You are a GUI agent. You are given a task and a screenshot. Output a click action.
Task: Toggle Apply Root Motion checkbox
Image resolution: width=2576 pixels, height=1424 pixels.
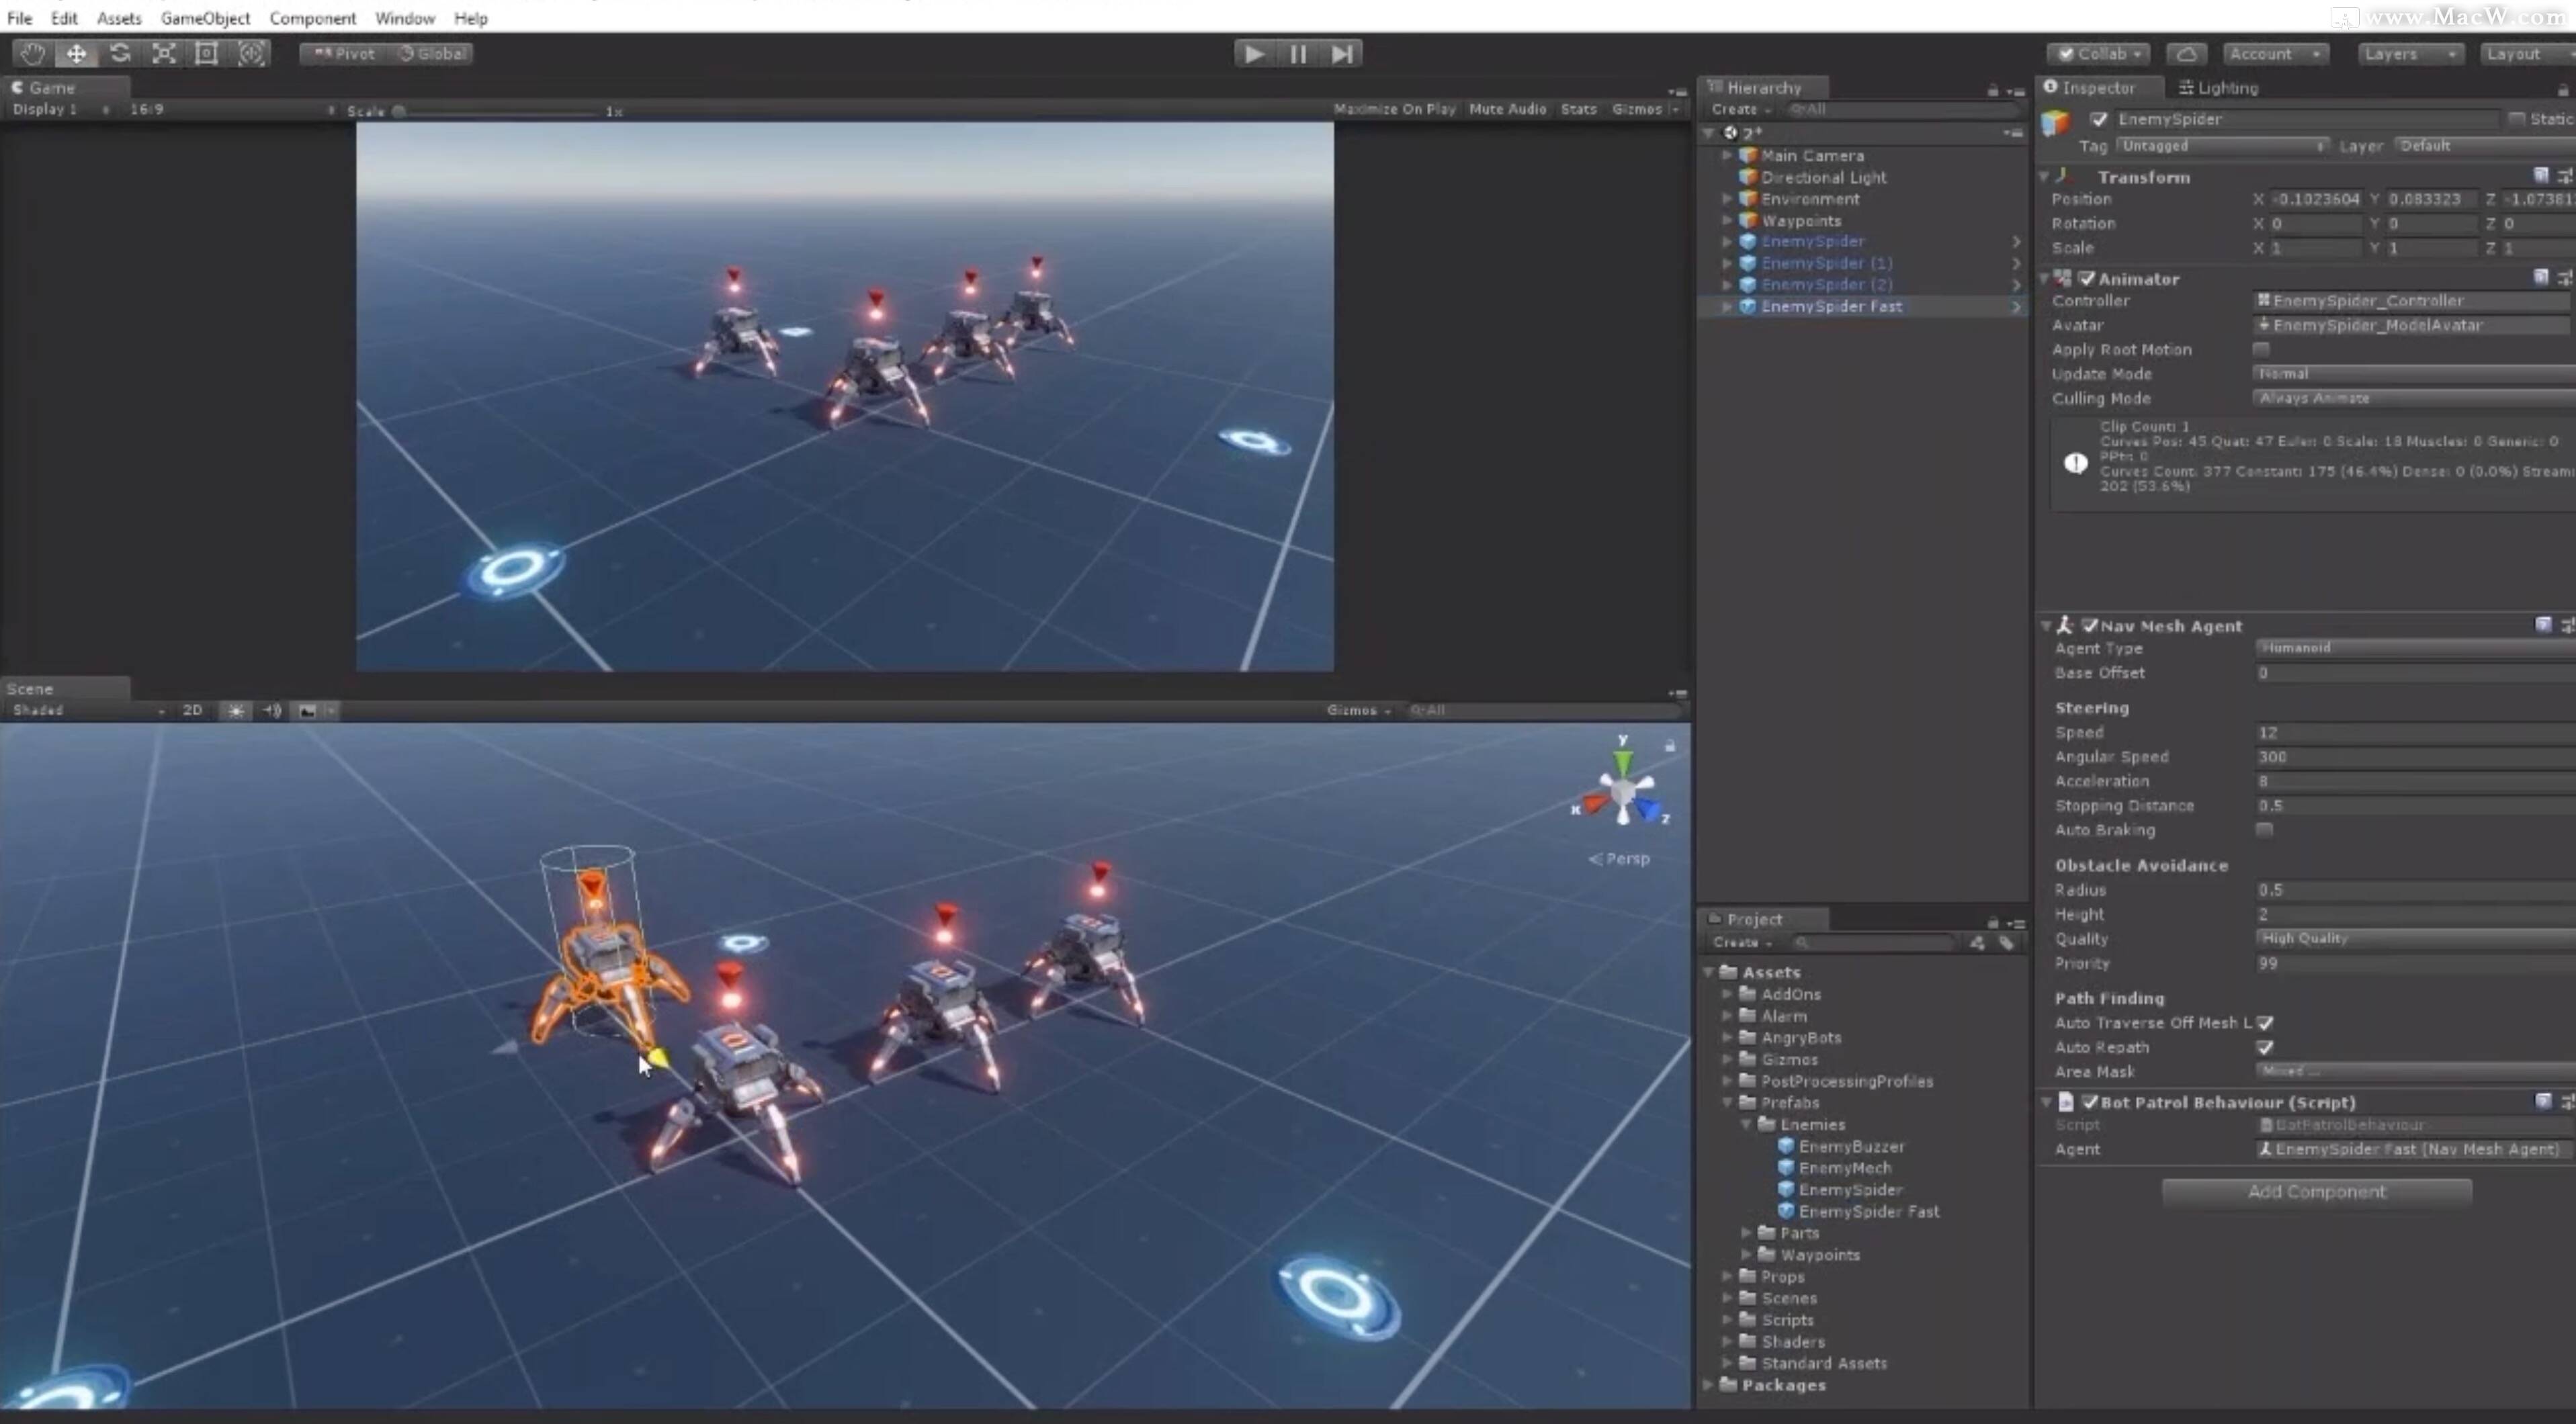coord(2261,349)
